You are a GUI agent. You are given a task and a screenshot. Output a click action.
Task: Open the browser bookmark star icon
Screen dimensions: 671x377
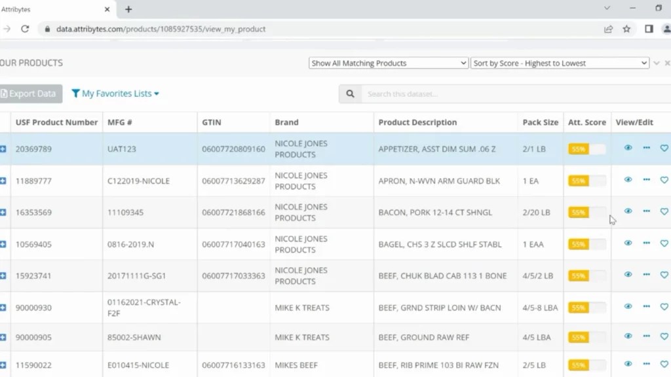tap(626, 29)
